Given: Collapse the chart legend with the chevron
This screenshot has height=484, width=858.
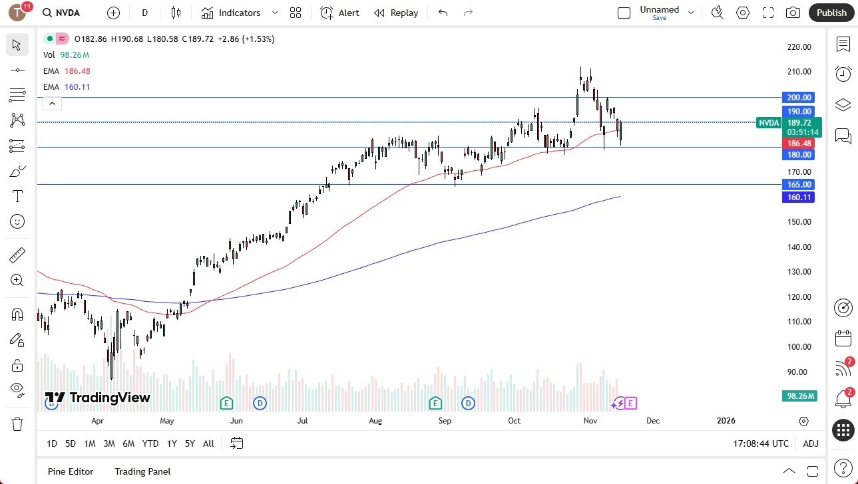Looking at the screenshot, I should pos(52,103).
